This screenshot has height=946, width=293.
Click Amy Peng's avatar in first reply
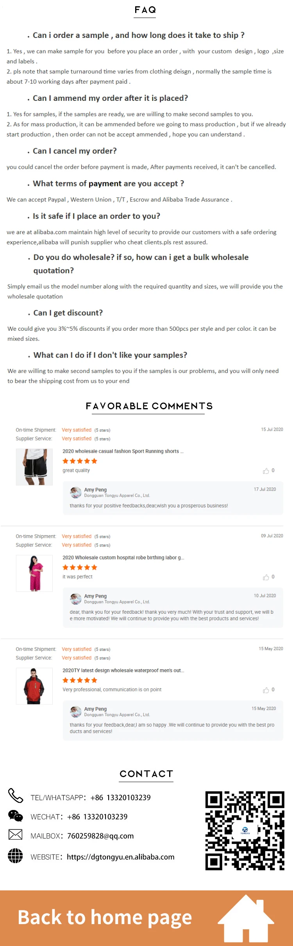tap(75, 493)
